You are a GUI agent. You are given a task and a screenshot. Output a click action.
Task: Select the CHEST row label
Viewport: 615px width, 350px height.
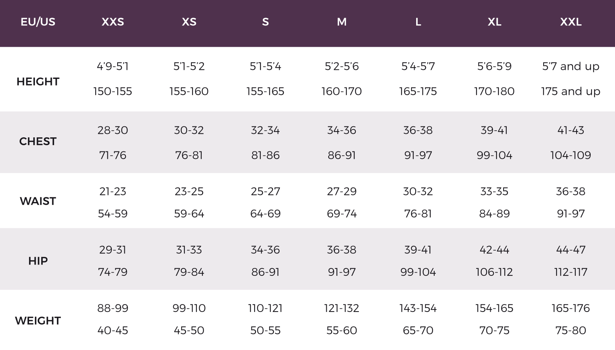click(38, 141)
